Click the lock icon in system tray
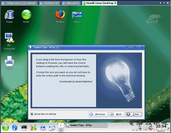 pos(140,128)
